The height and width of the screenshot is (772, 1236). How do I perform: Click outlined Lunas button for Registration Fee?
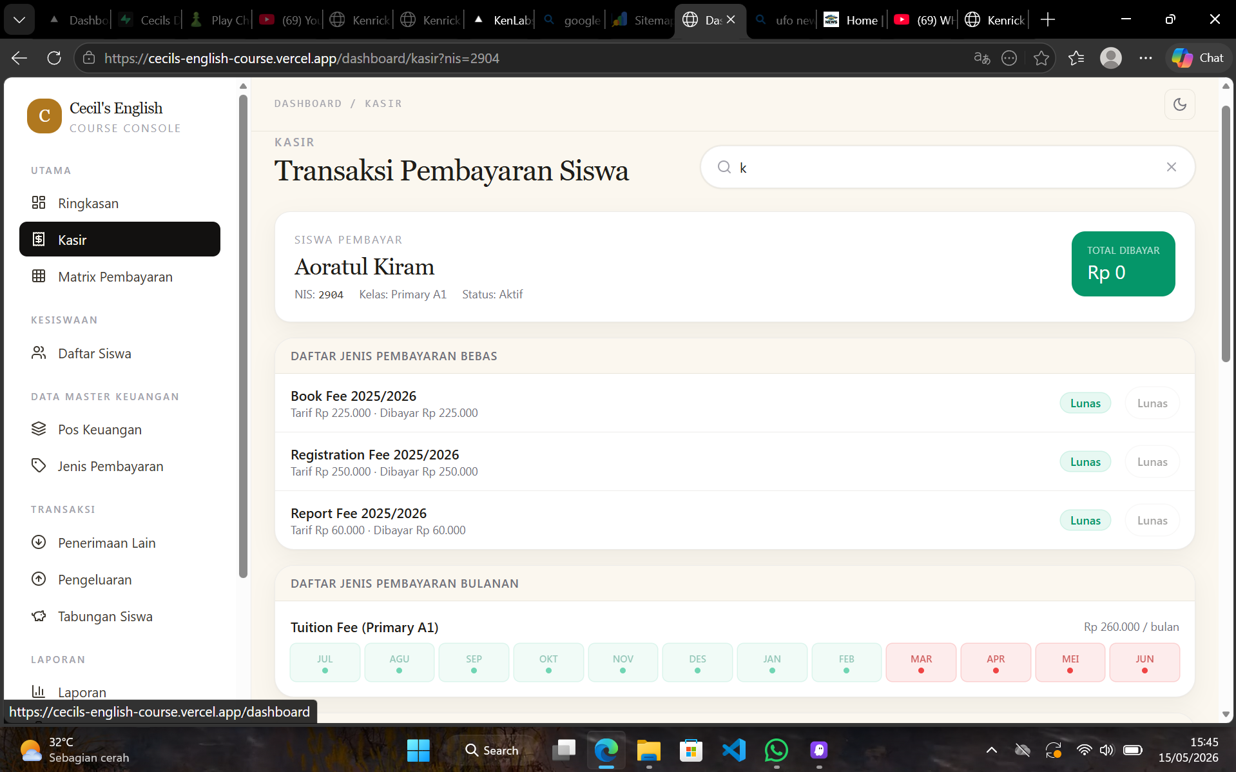pyautogui.click(x=1152, y=462)
